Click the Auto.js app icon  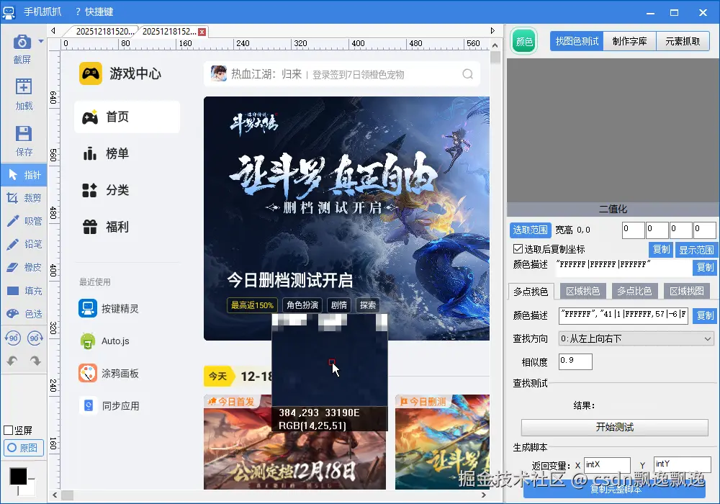(x=88, y=341)
